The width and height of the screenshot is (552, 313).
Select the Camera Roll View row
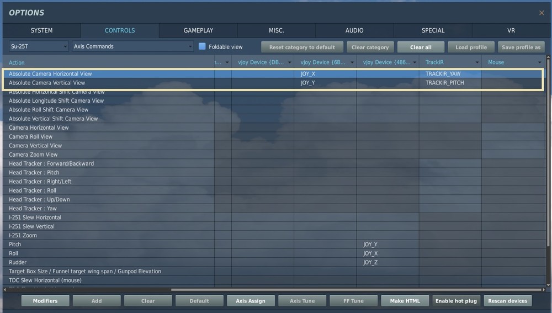(273, 136)
